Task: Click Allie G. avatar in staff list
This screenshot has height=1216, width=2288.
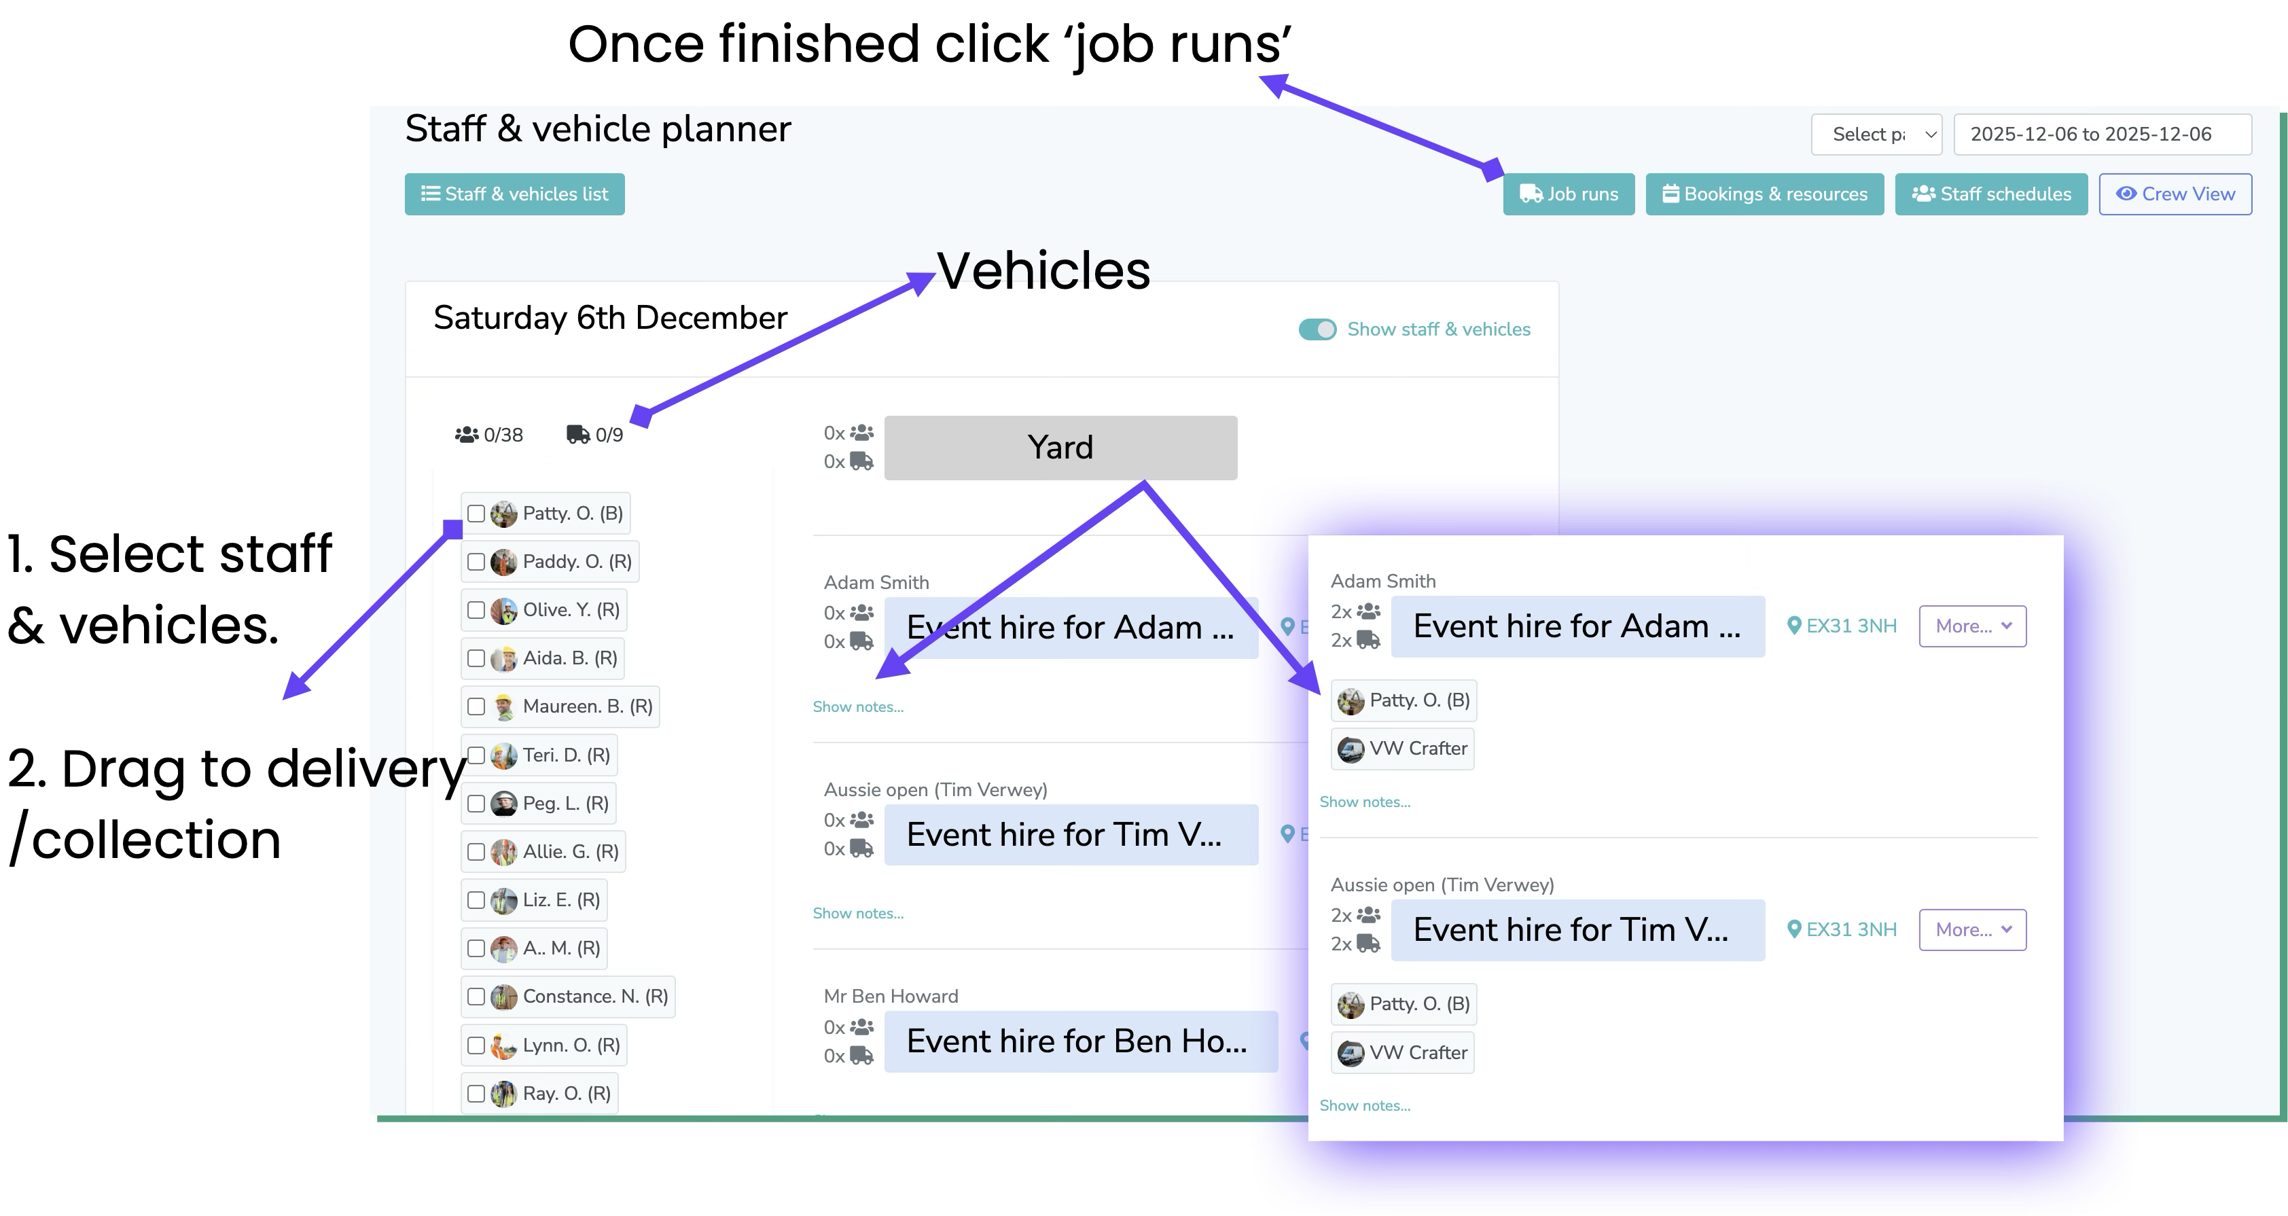Action: click(503, 852)
